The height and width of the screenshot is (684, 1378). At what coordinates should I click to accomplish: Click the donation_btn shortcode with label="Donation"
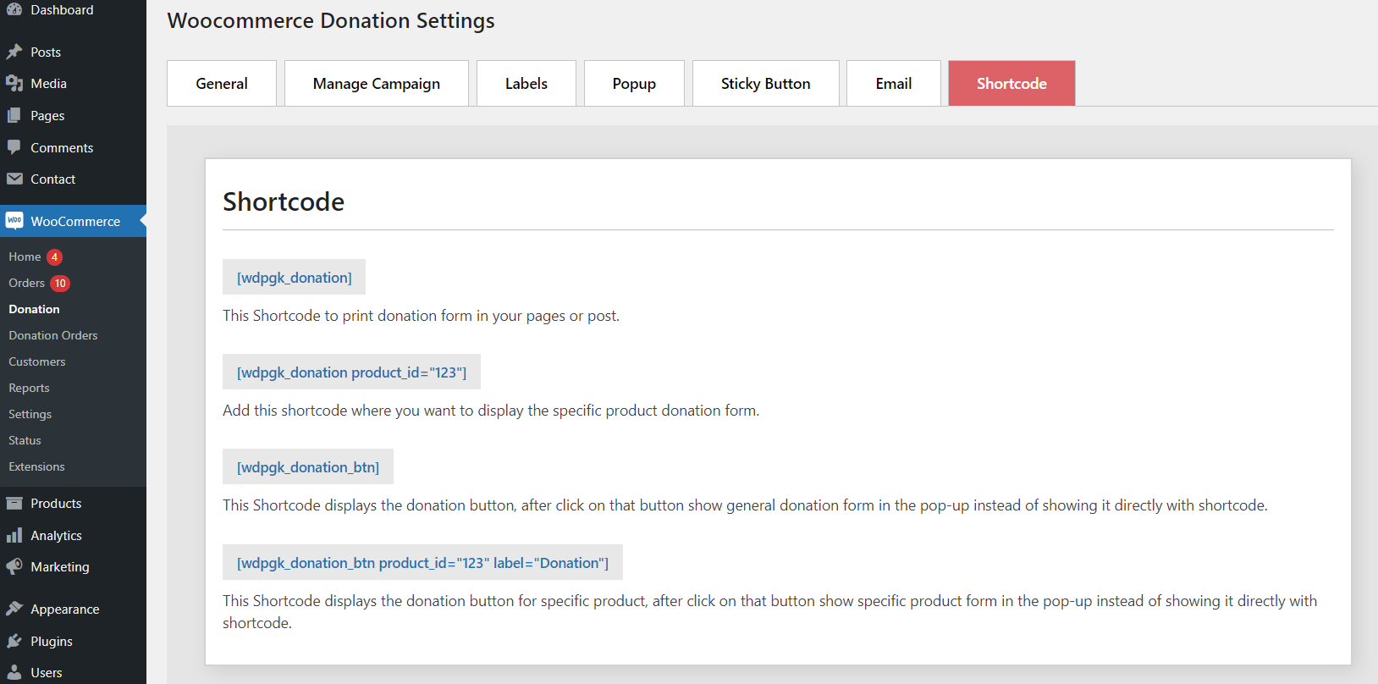[422, 562]
